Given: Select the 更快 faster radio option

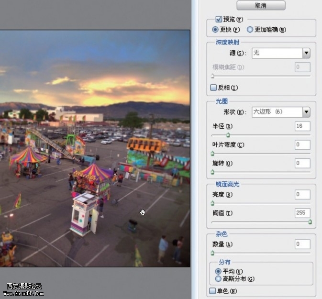Looking at the screenshot, I should 215,30.
